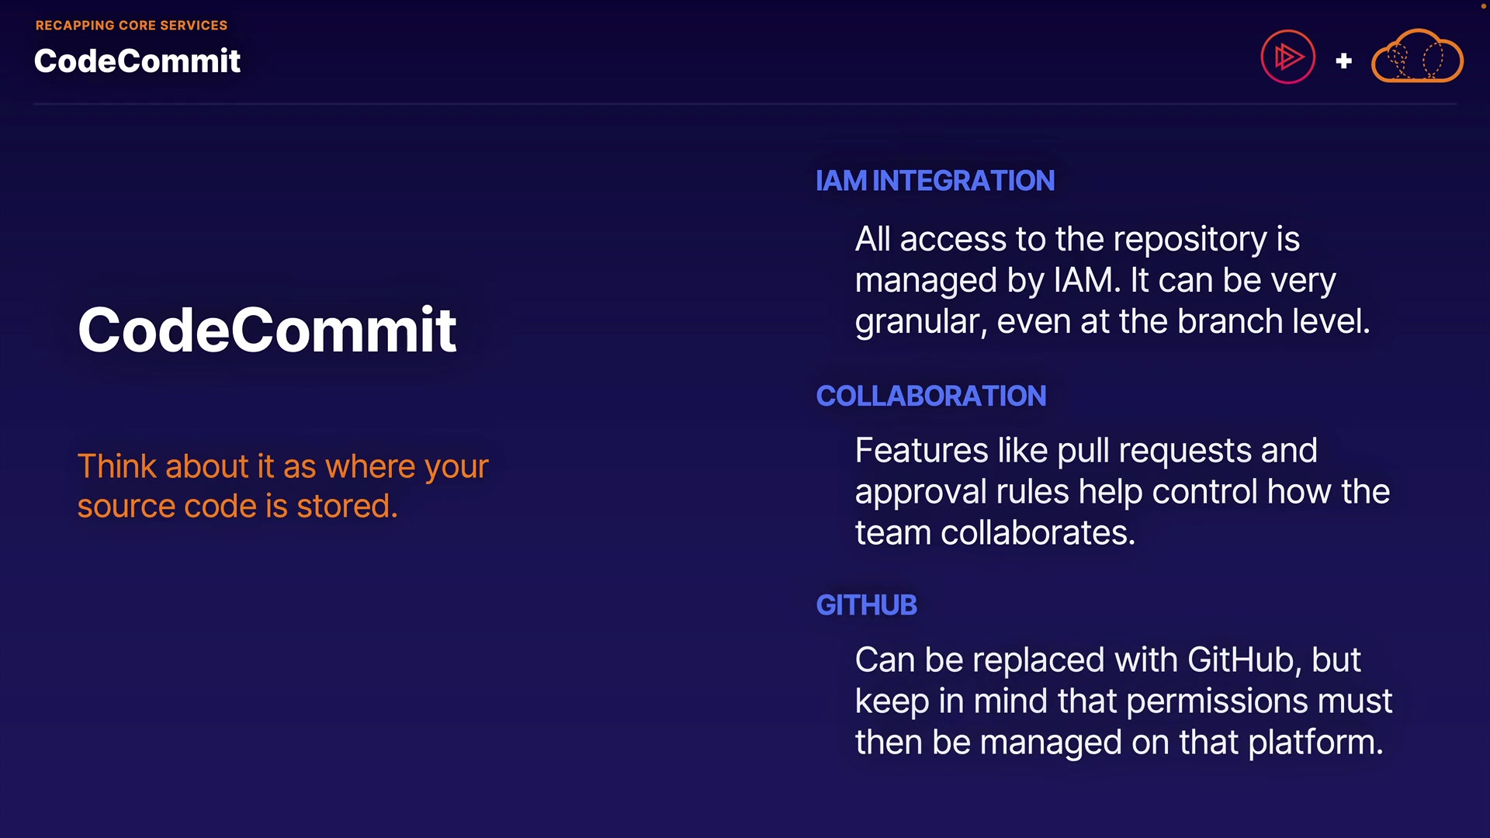Click the horizontal divider line under header
The width and height of the screenshot is (1490, 838).
click(745, 104)
